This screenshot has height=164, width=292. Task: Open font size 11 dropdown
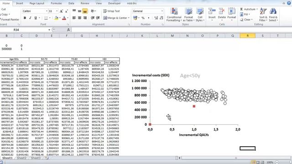click(57, 11)
